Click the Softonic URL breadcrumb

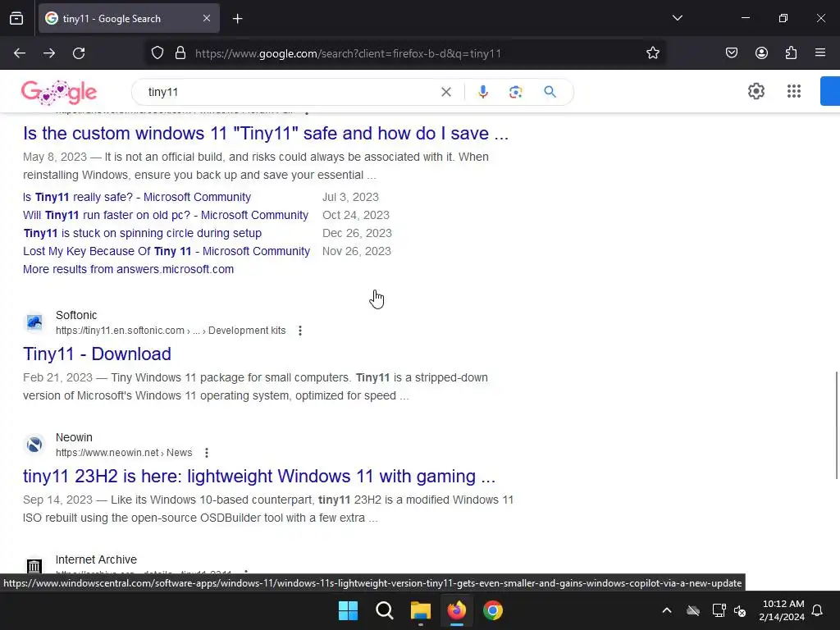pyautogui.click(x=171, y=331)
